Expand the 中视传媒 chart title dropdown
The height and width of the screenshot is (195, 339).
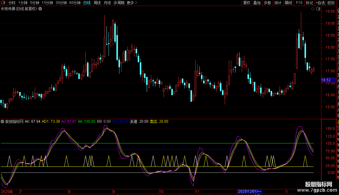40,9
